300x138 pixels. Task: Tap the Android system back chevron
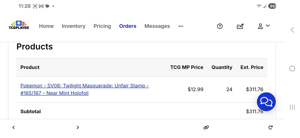(292, 30)
